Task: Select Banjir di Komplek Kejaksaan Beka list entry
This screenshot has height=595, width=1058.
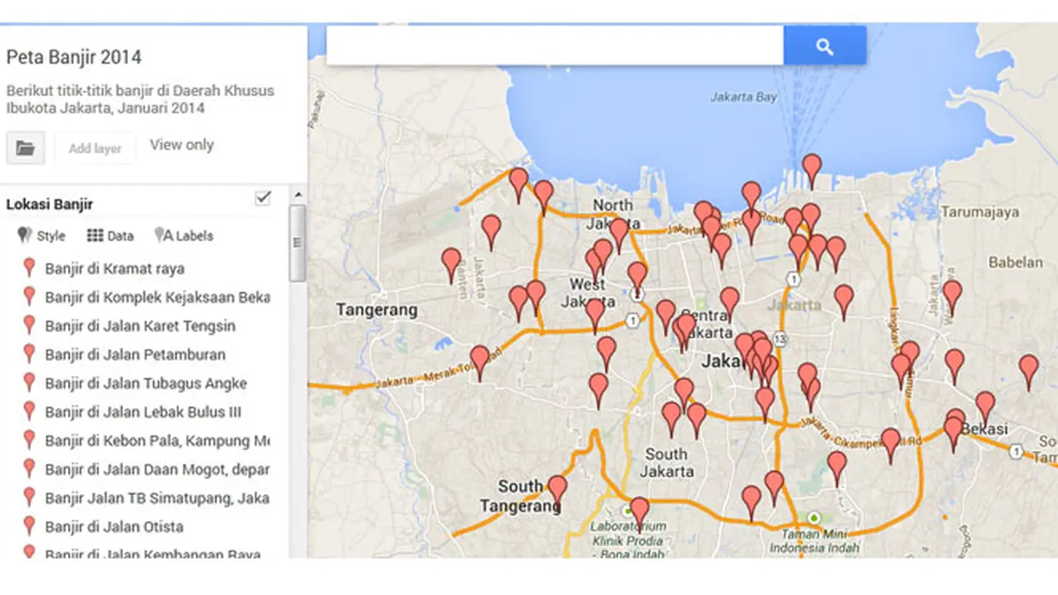Action: pyautogui.click(x=157, y=297)
